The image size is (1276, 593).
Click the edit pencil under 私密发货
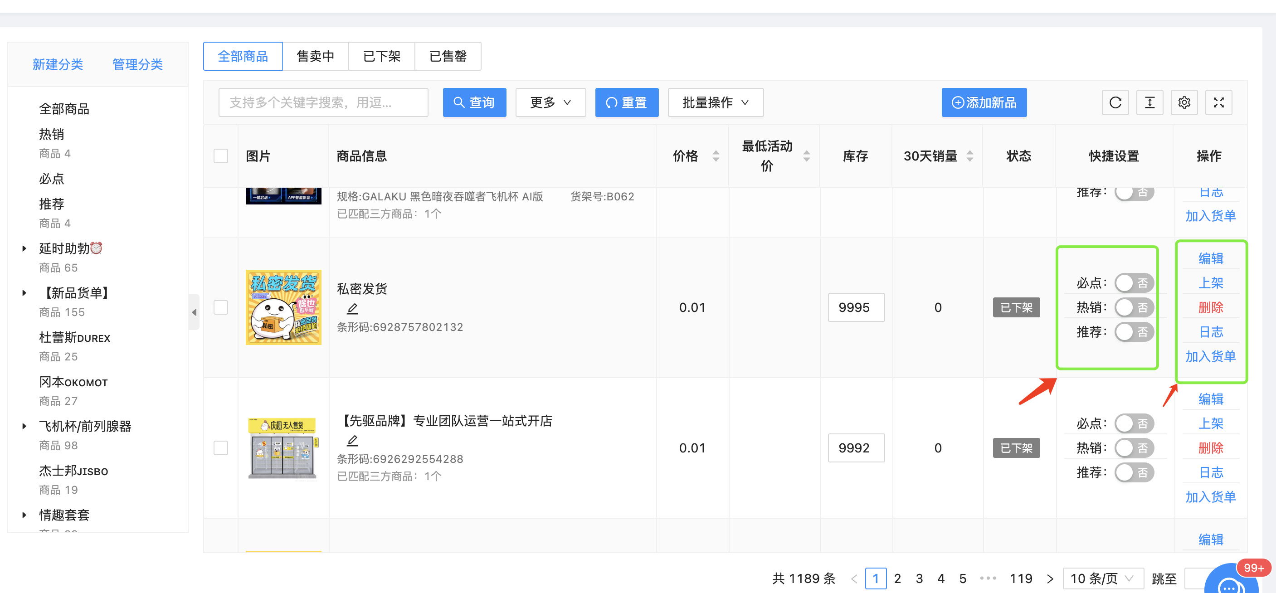[352, 309]
